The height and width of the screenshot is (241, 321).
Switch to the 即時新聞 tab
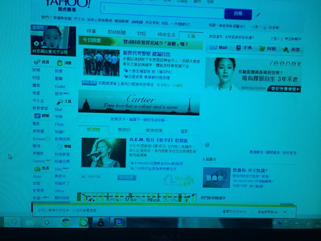[117, 32]
